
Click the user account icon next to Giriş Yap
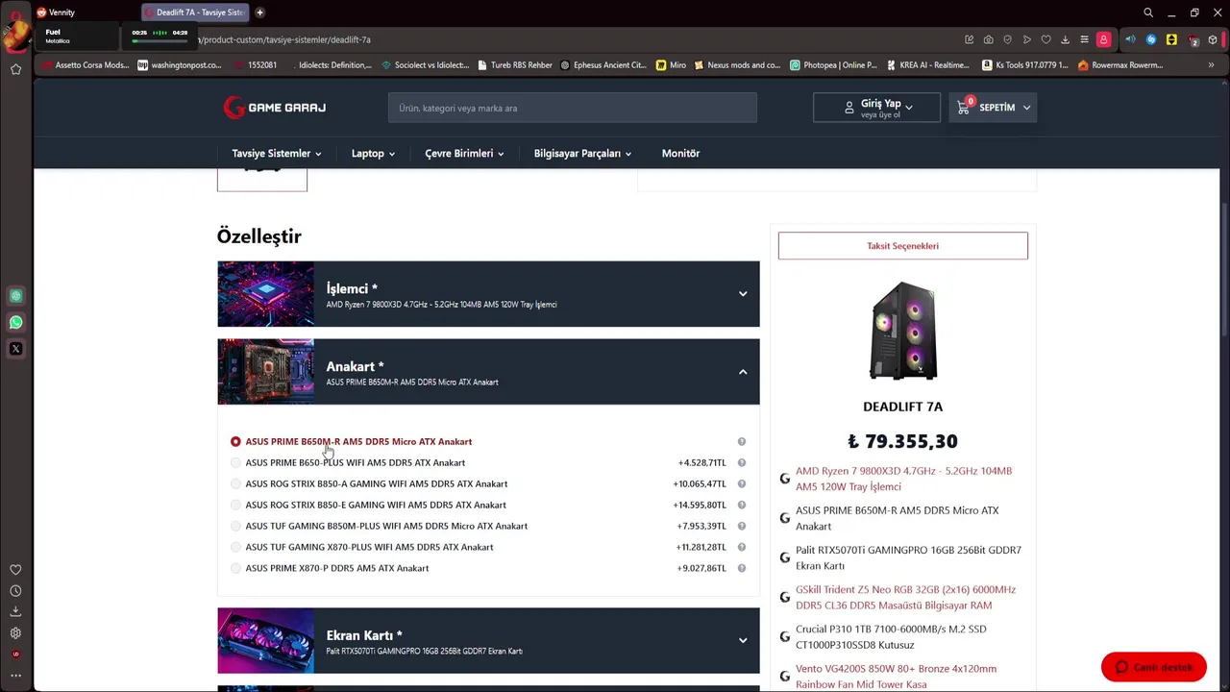click(x=849, y=108)
